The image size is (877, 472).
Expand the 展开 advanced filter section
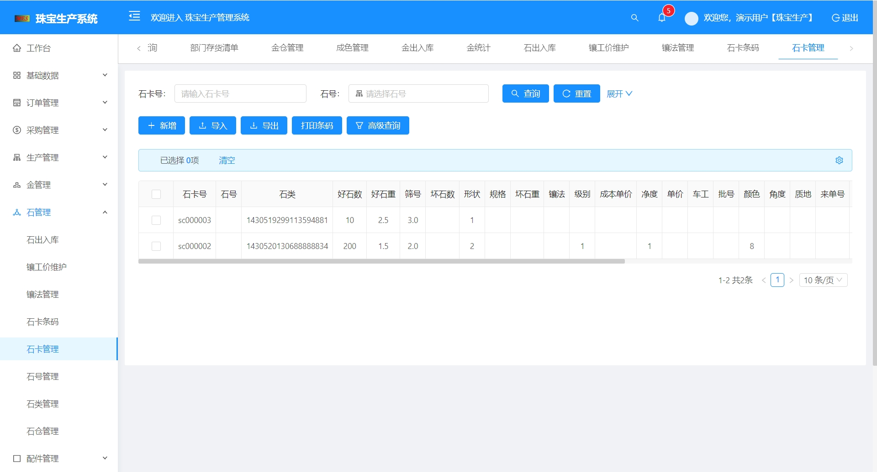(619, 93)
